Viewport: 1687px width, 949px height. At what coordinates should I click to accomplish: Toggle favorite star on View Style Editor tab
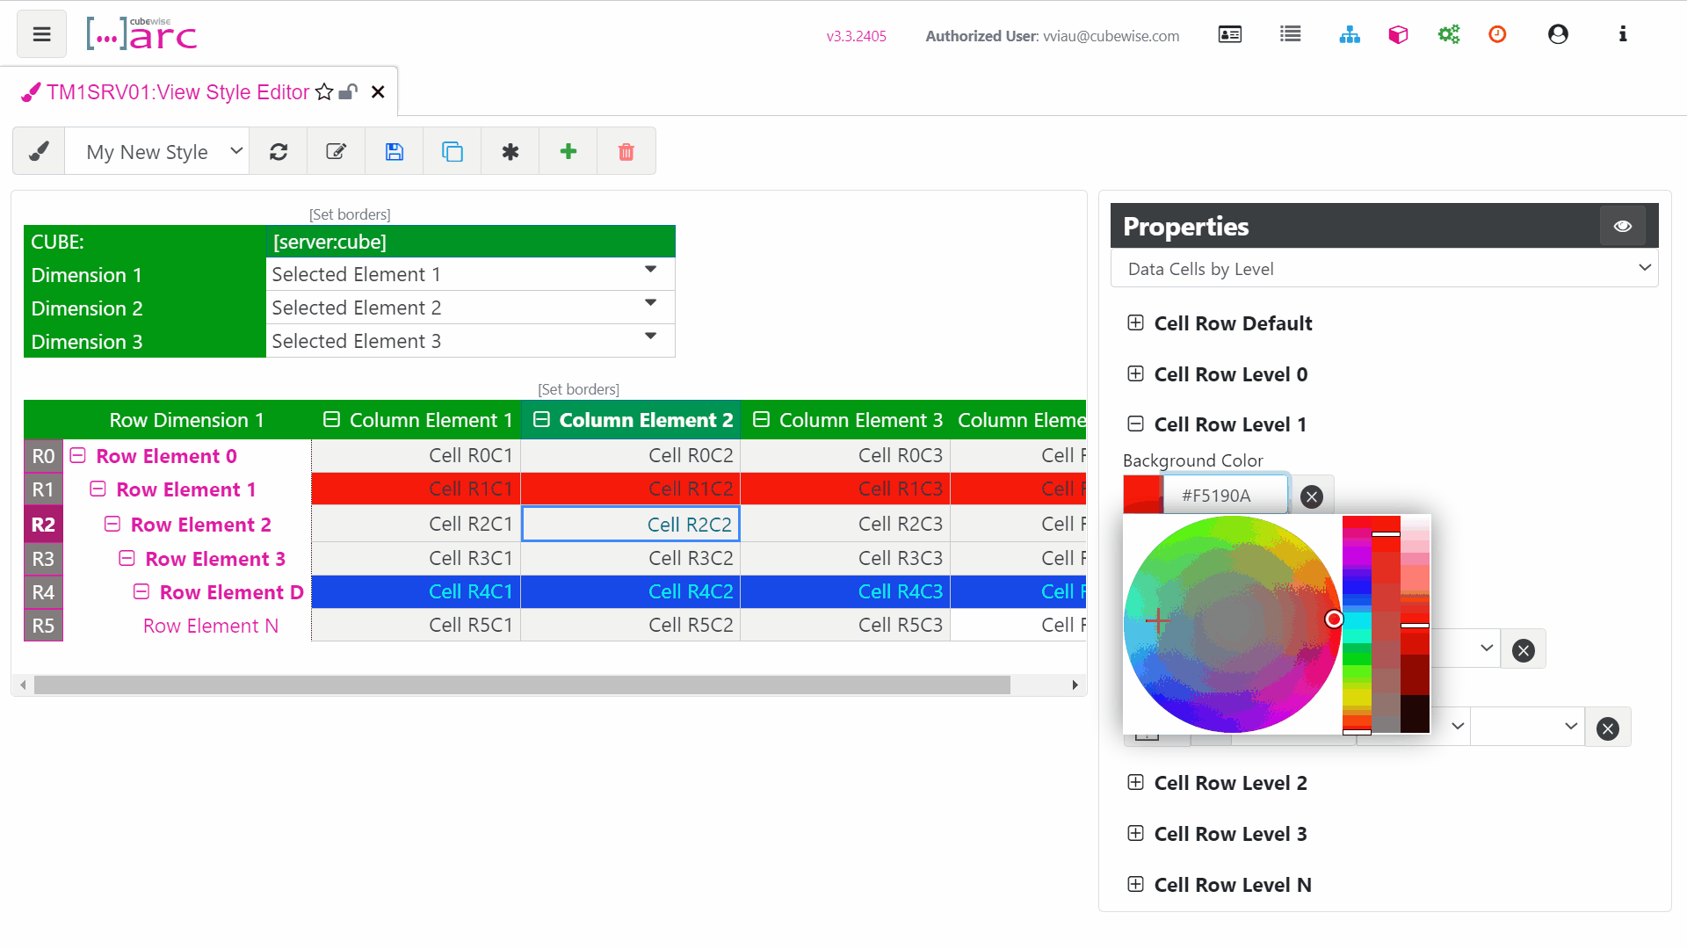point(324,92)
